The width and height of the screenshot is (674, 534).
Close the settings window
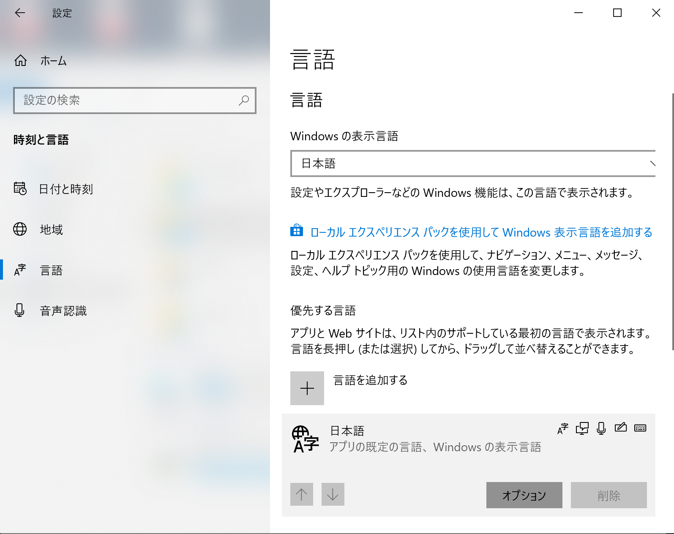(656, 13)
